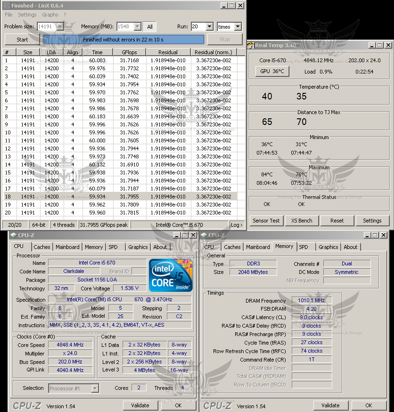Click the All memory button in LinX

pyautogui.click(x=150, y=26)
